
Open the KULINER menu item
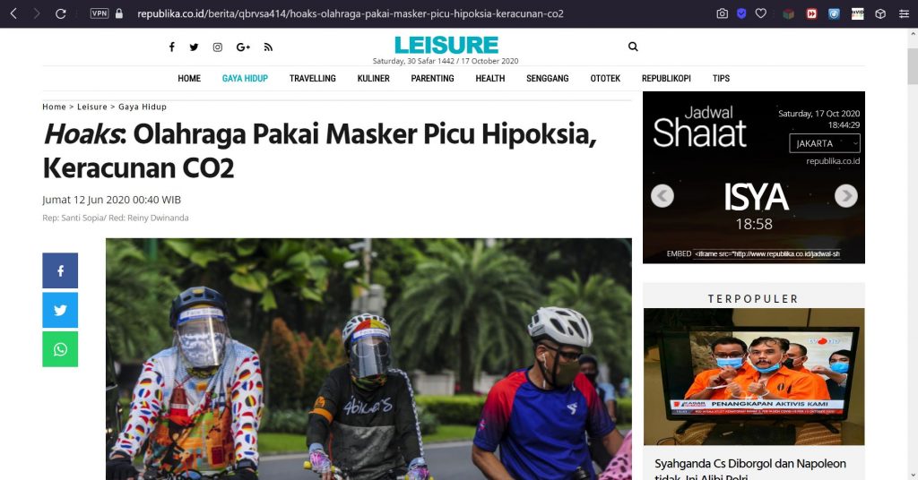(x=374, y=78)
